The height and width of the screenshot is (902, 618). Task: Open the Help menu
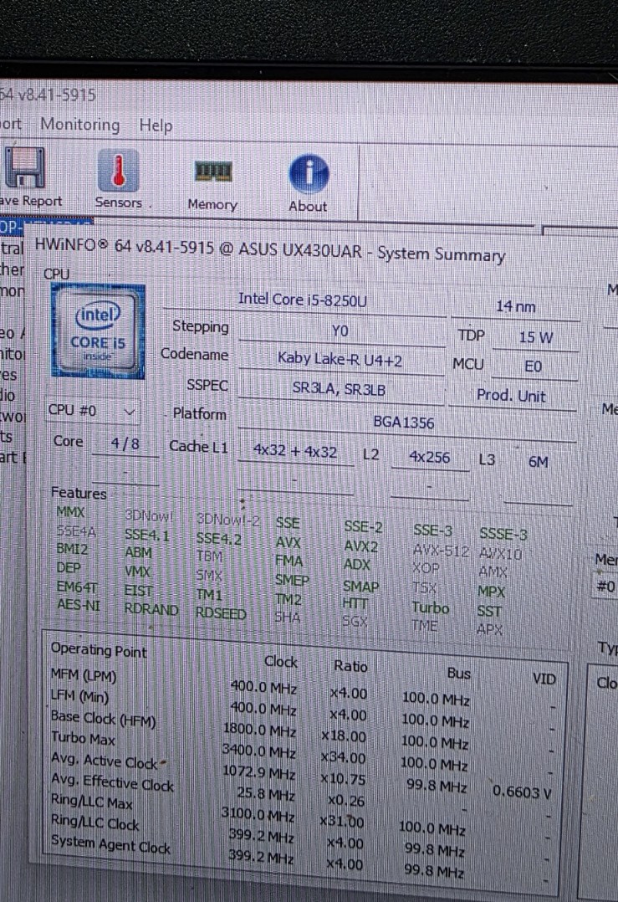[156, 125]
